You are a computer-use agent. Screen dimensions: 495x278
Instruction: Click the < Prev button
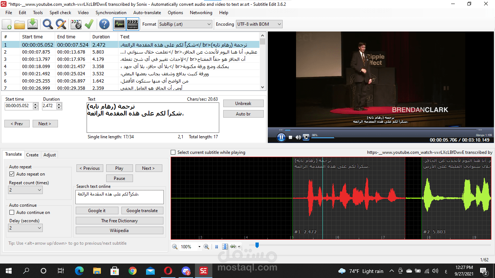(17, 124)
